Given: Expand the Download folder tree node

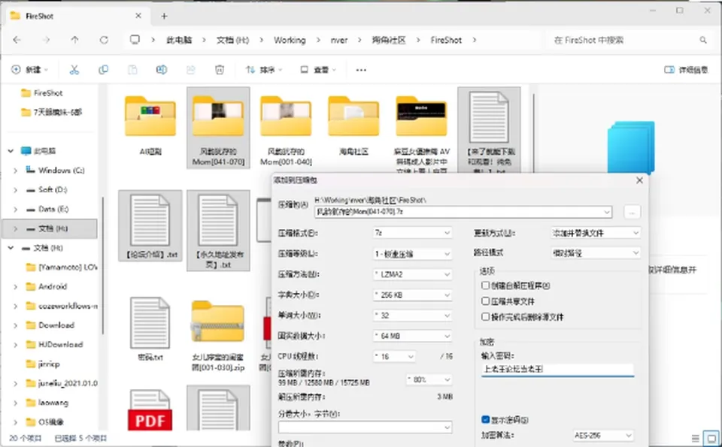Looking at the screenshot, I should click(15, 325).
